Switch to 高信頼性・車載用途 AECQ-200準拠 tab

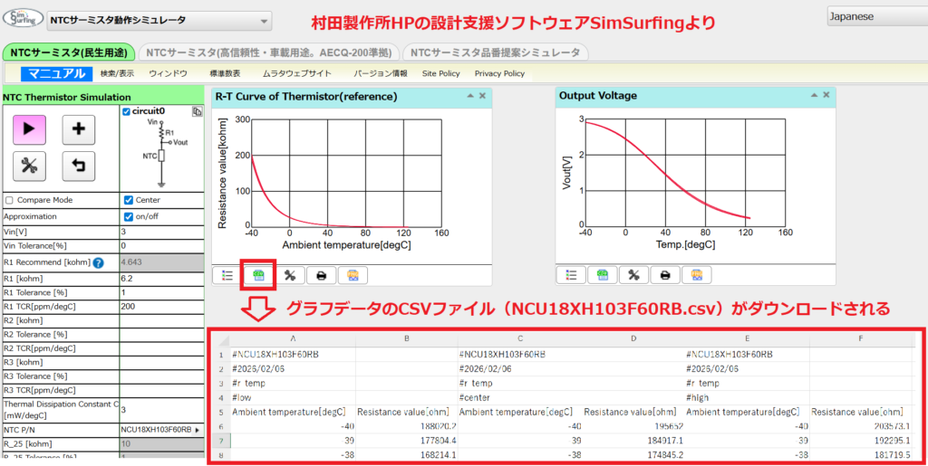coord(269,52)
